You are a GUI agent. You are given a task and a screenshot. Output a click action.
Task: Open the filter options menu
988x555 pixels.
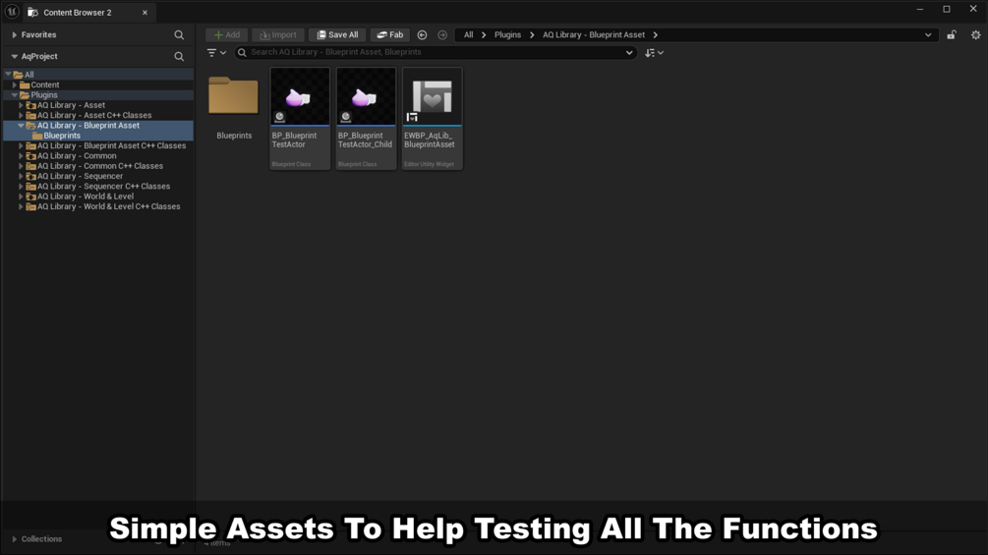tap(216, 53)
